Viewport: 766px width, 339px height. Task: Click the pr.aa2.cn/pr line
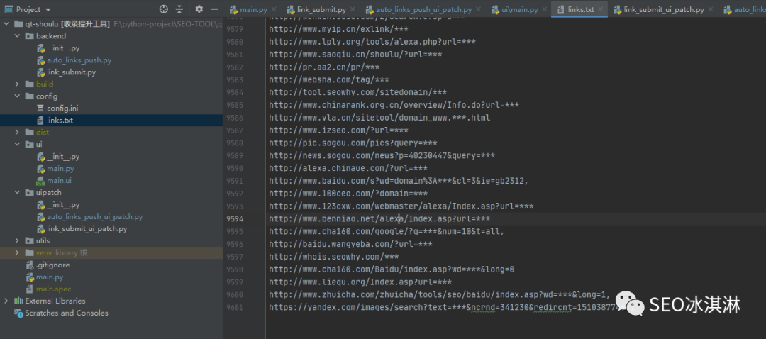pyautogui.click(x=324, y=67)
